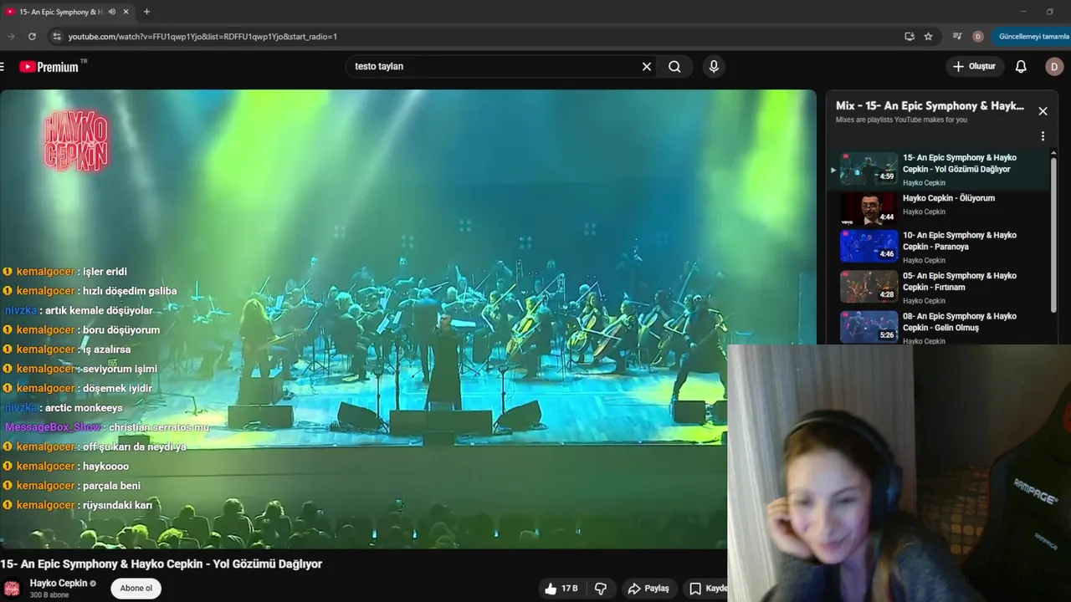This screenshot has height=602, width=1071.
Task: Open a new browser tab
Action: [x=146, y=12]
